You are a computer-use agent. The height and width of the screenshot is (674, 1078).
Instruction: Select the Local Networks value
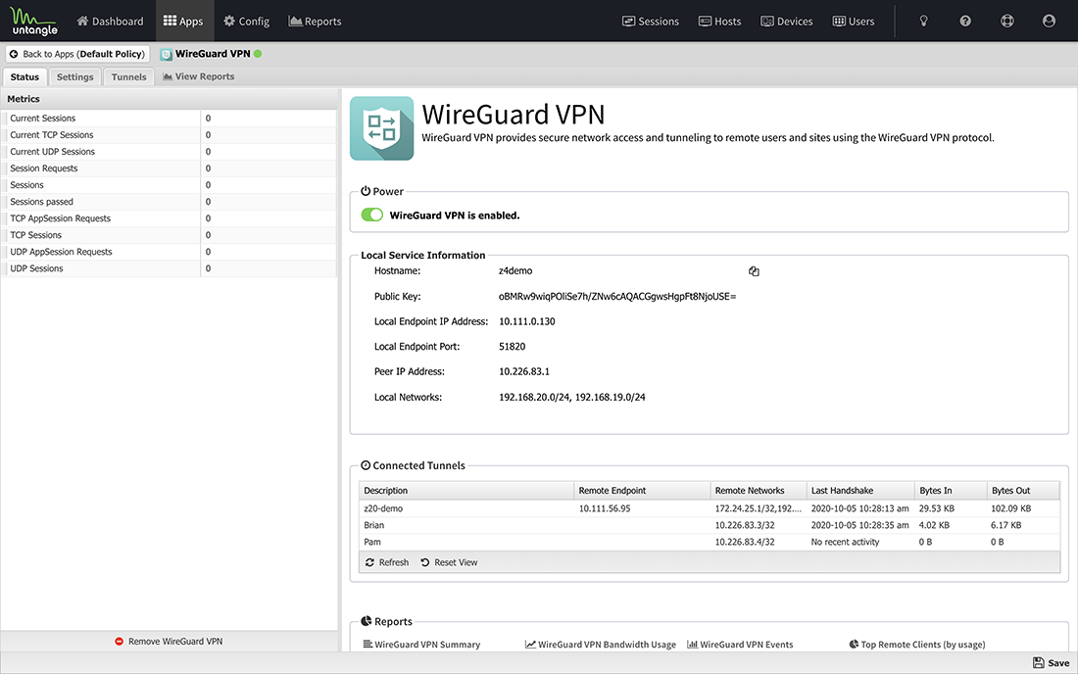point(572,397)
